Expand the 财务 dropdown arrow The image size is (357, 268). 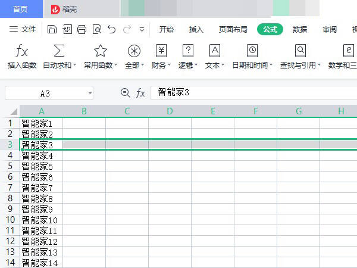point(169,65)
